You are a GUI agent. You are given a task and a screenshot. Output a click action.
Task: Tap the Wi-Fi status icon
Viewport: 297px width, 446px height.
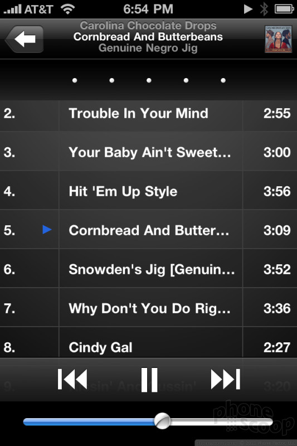point(67,9)
